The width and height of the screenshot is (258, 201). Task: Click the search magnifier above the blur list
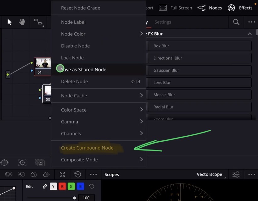236,22
